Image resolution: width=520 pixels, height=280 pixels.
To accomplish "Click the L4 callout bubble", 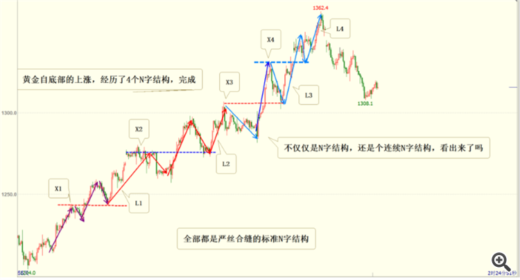I will (340, 28).
